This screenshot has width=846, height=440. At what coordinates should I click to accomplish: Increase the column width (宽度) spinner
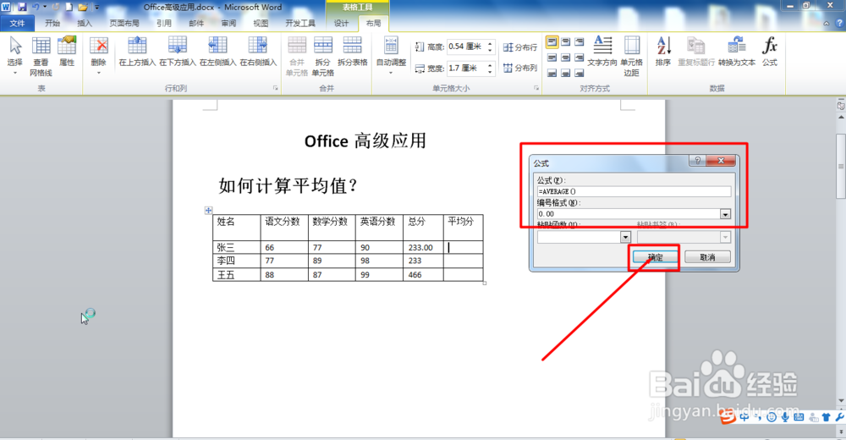pyautogui.click(x=490, y=65)
